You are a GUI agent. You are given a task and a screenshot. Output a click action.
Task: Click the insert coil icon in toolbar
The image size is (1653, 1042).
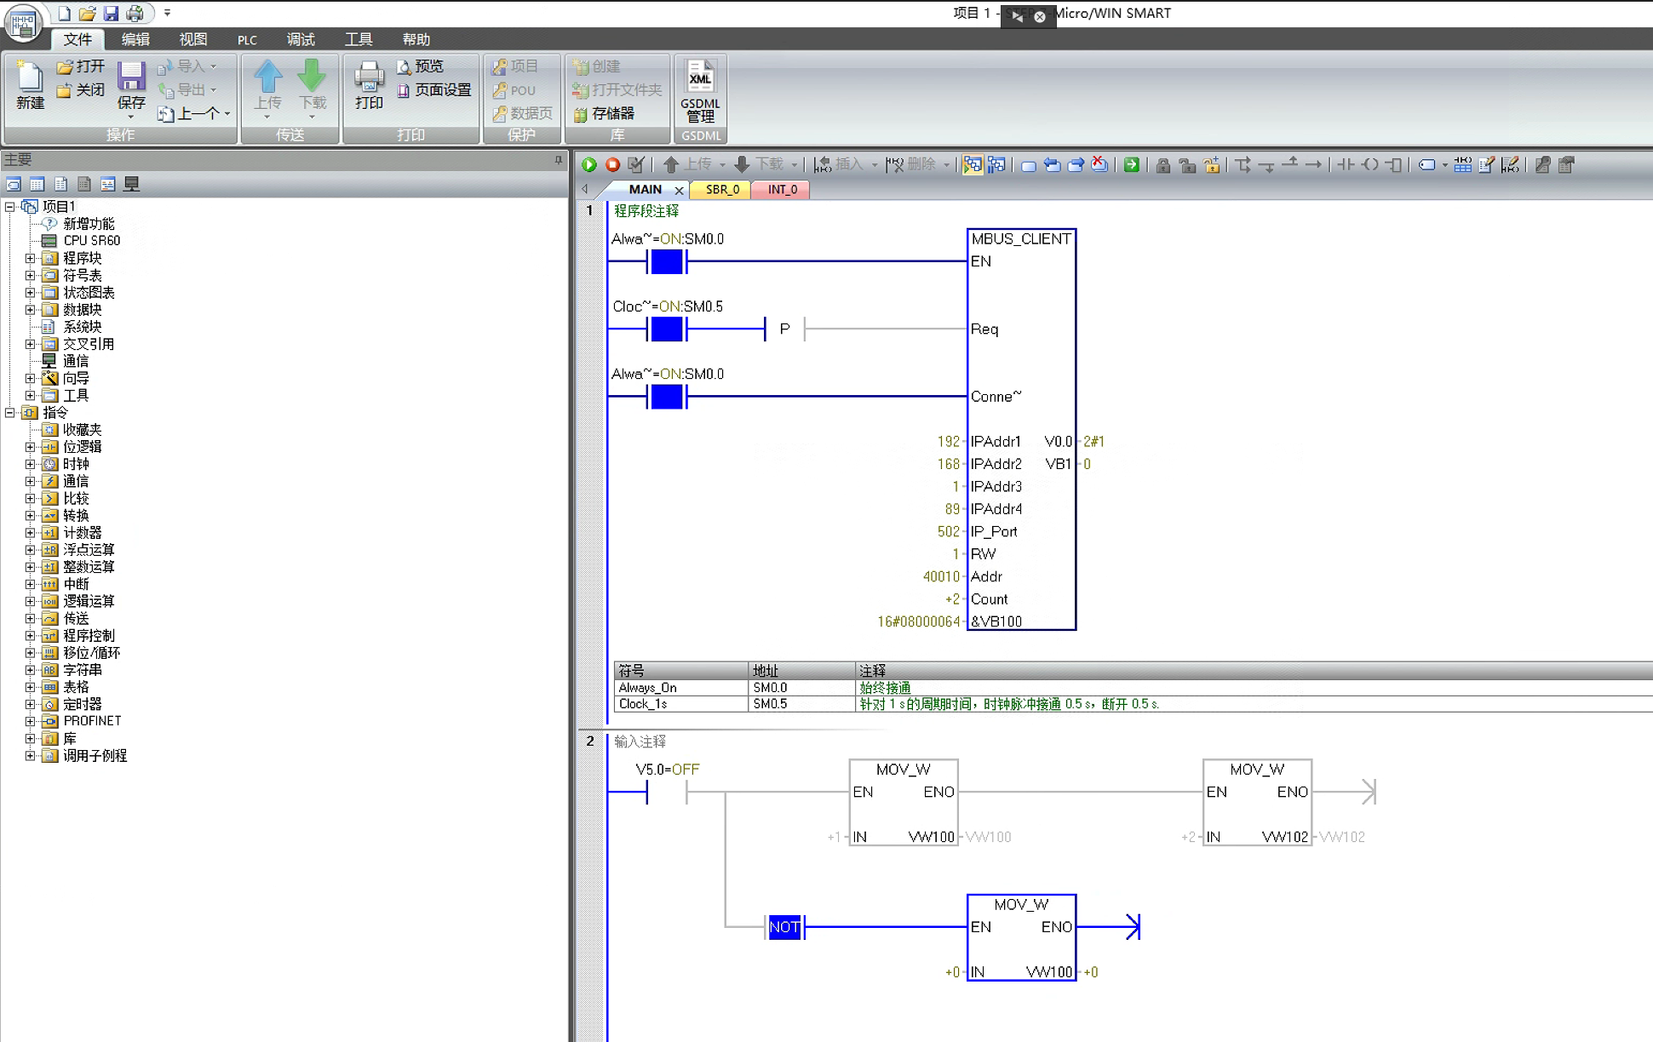click(1370, 165)
